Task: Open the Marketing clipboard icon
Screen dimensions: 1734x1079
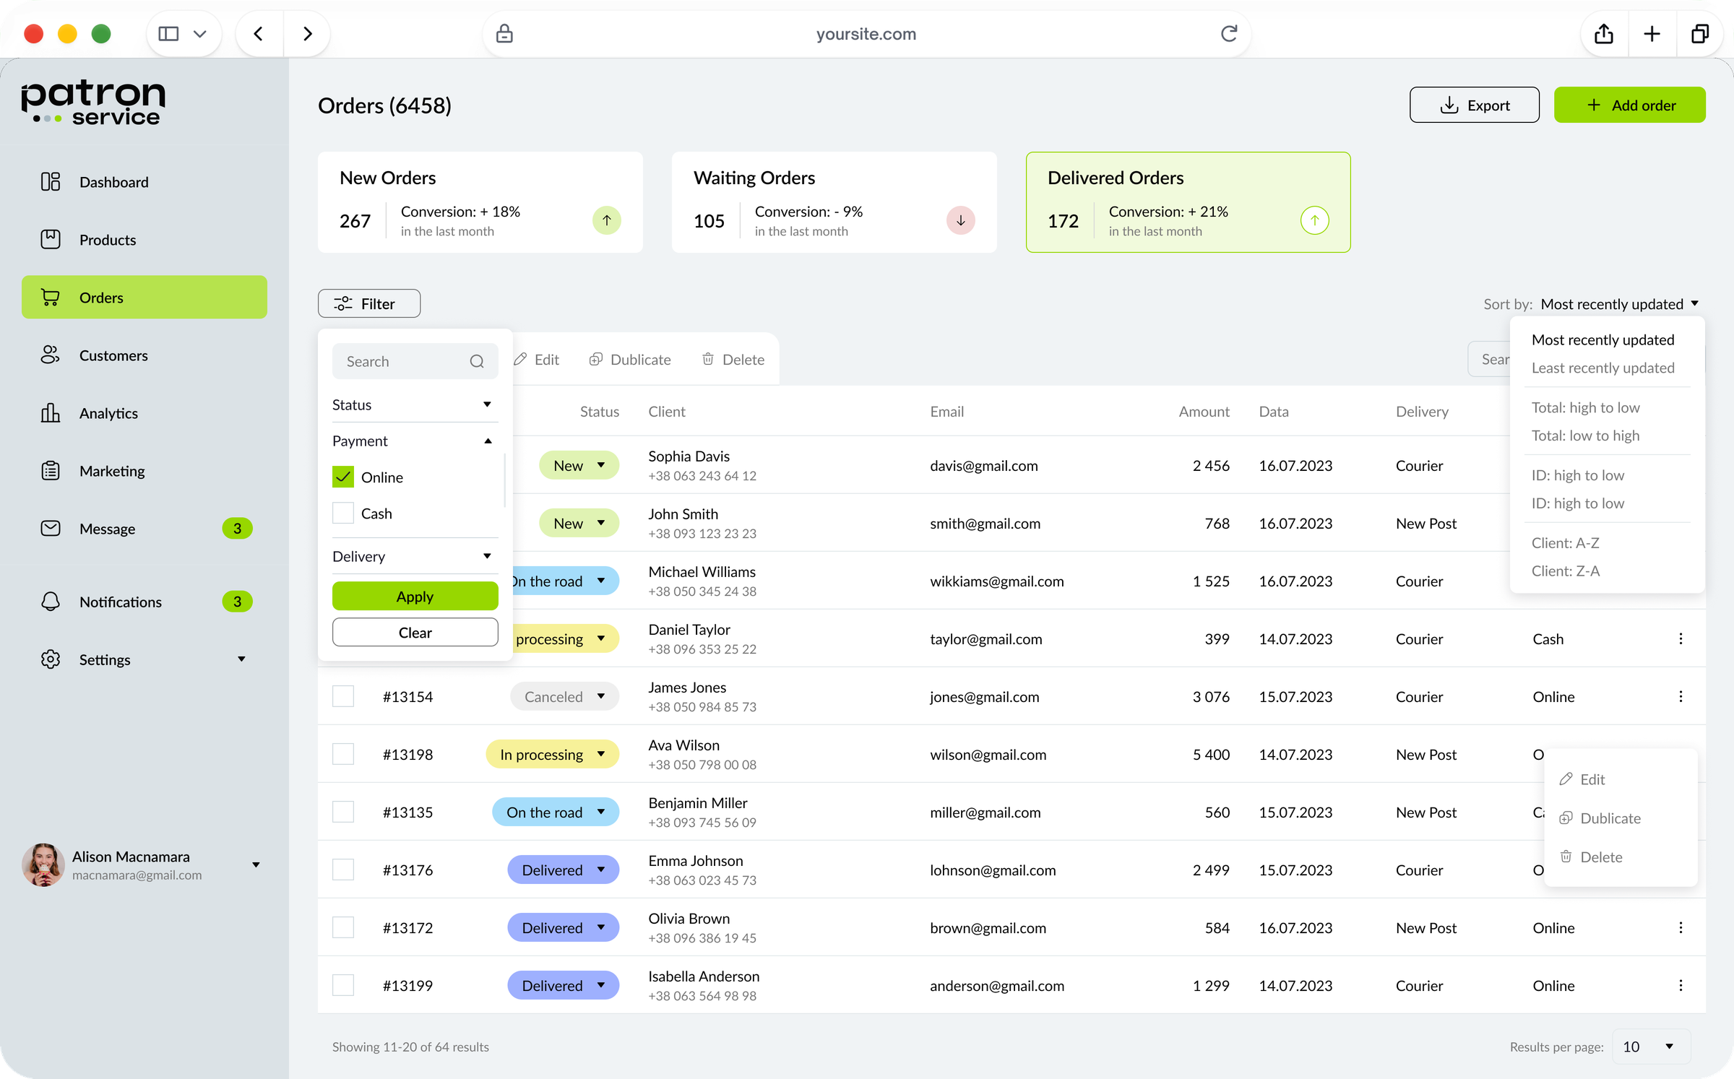Action: 51,471
